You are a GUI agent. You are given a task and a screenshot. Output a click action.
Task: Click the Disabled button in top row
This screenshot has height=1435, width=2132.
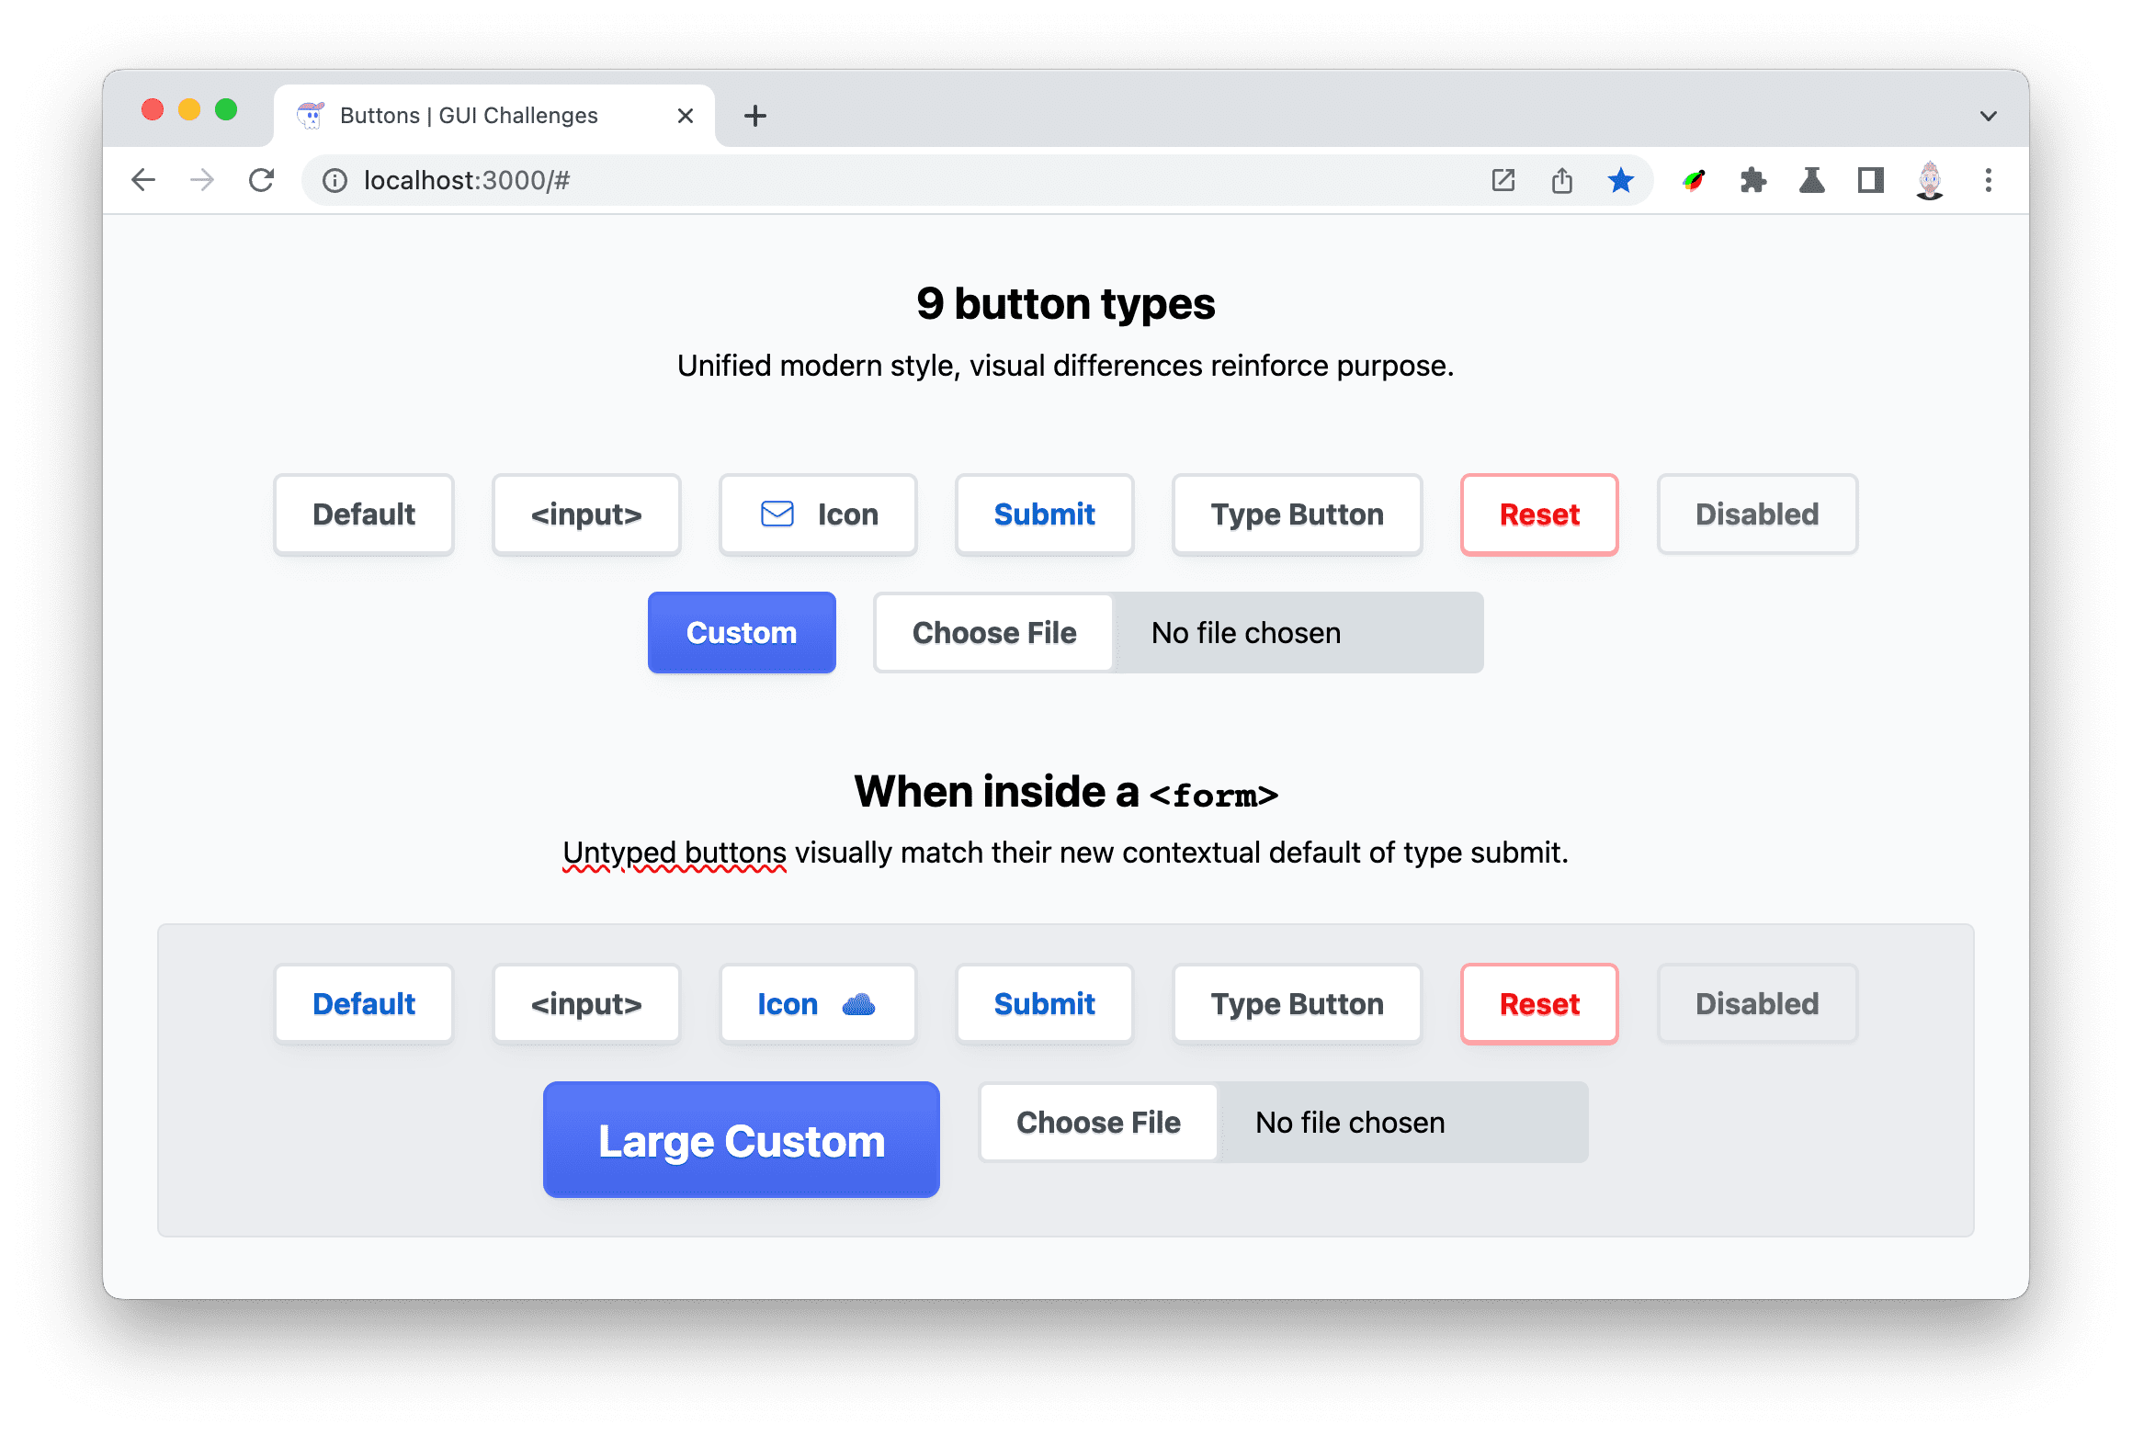tap(1755, 514)
